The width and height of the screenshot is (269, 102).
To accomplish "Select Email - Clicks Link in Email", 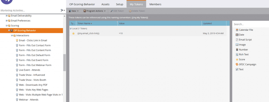I will point(33,40).
